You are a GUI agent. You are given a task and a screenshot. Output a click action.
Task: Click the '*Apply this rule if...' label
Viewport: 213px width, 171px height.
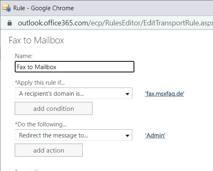pos(40,83)
